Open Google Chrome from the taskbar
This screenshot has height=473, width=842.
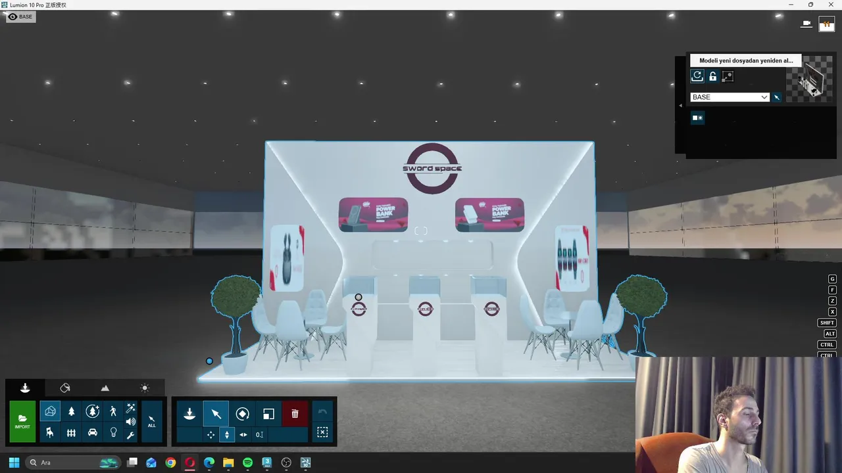coord(170,462)
